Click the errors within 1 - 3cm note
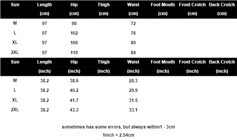Viewport: 237px width, 140px height. tap(118, 127)
